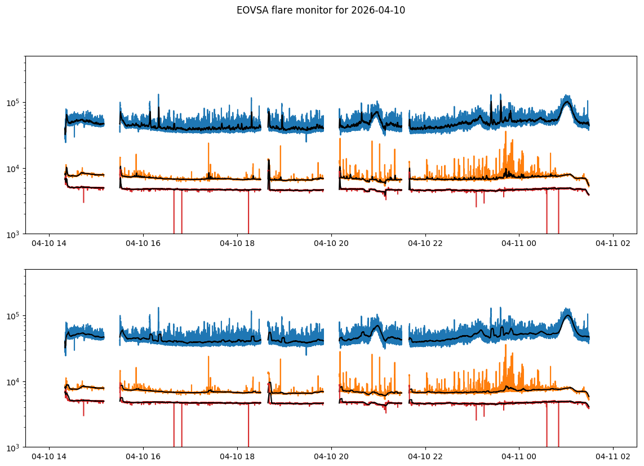This screenshot has height=466, width=644.
Task: Click the top plot "04-11 00" tick label
Action: click(519, 243)
